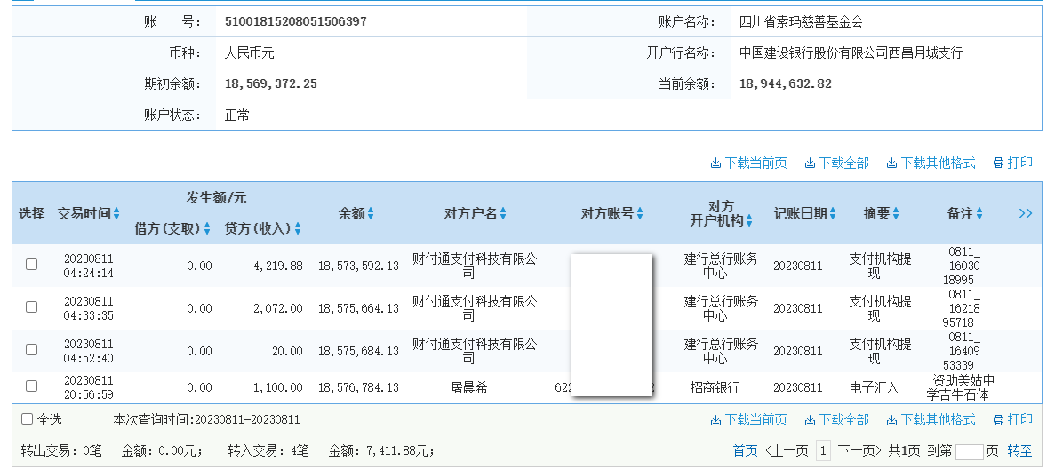Select credit amount 2,072.00
The image size is (1047, 469).
[x=278, y=308]
